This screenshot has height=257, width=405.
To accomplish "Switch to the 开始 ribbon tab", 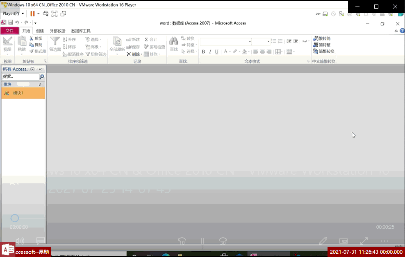I will click(x=26, y=31).
